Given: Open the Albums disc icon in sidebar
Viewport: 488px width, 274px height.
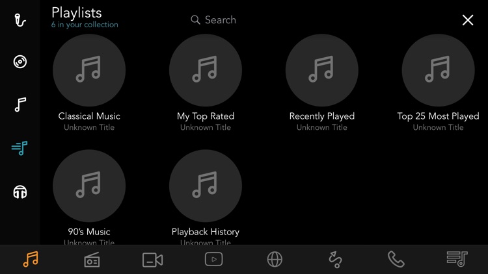Looking at the screenshot, I should coord(20,62).
